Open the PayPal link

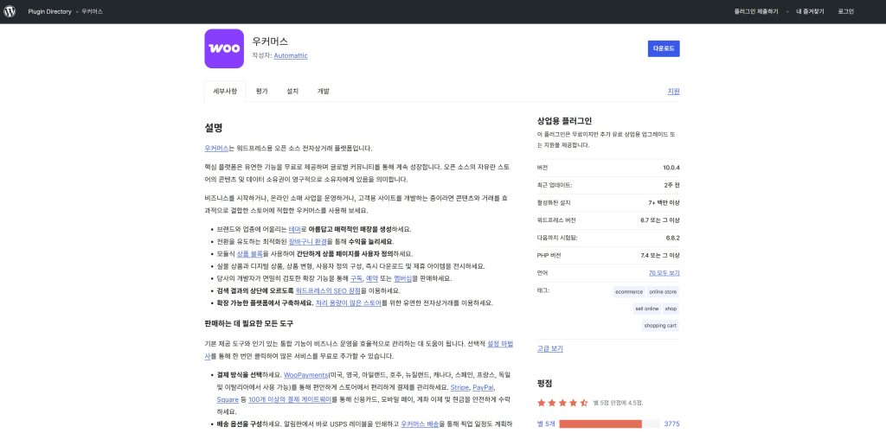pos(483,387)
